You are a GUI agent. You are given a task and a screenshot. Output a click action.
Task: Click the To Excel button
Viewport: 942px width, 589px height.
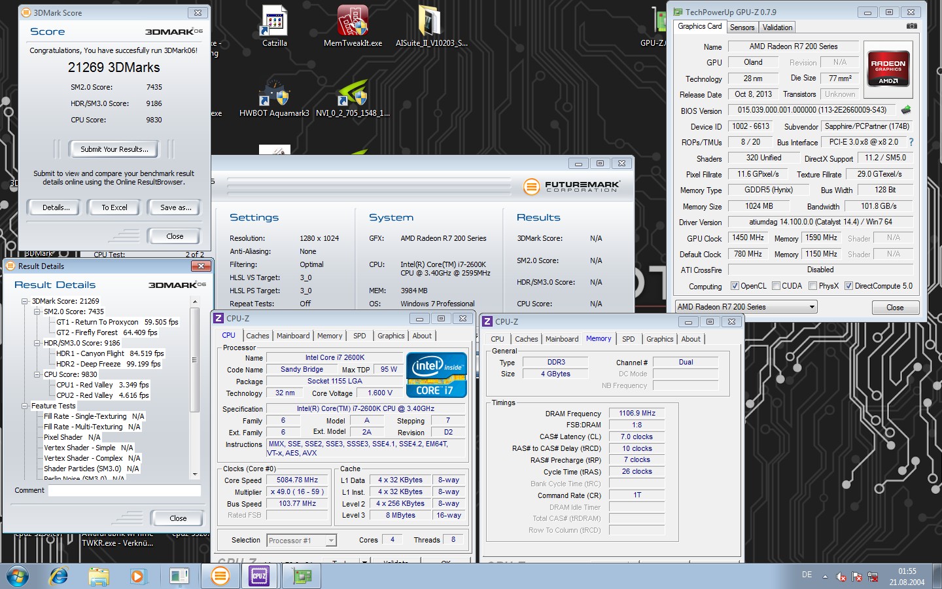(114, 207)
